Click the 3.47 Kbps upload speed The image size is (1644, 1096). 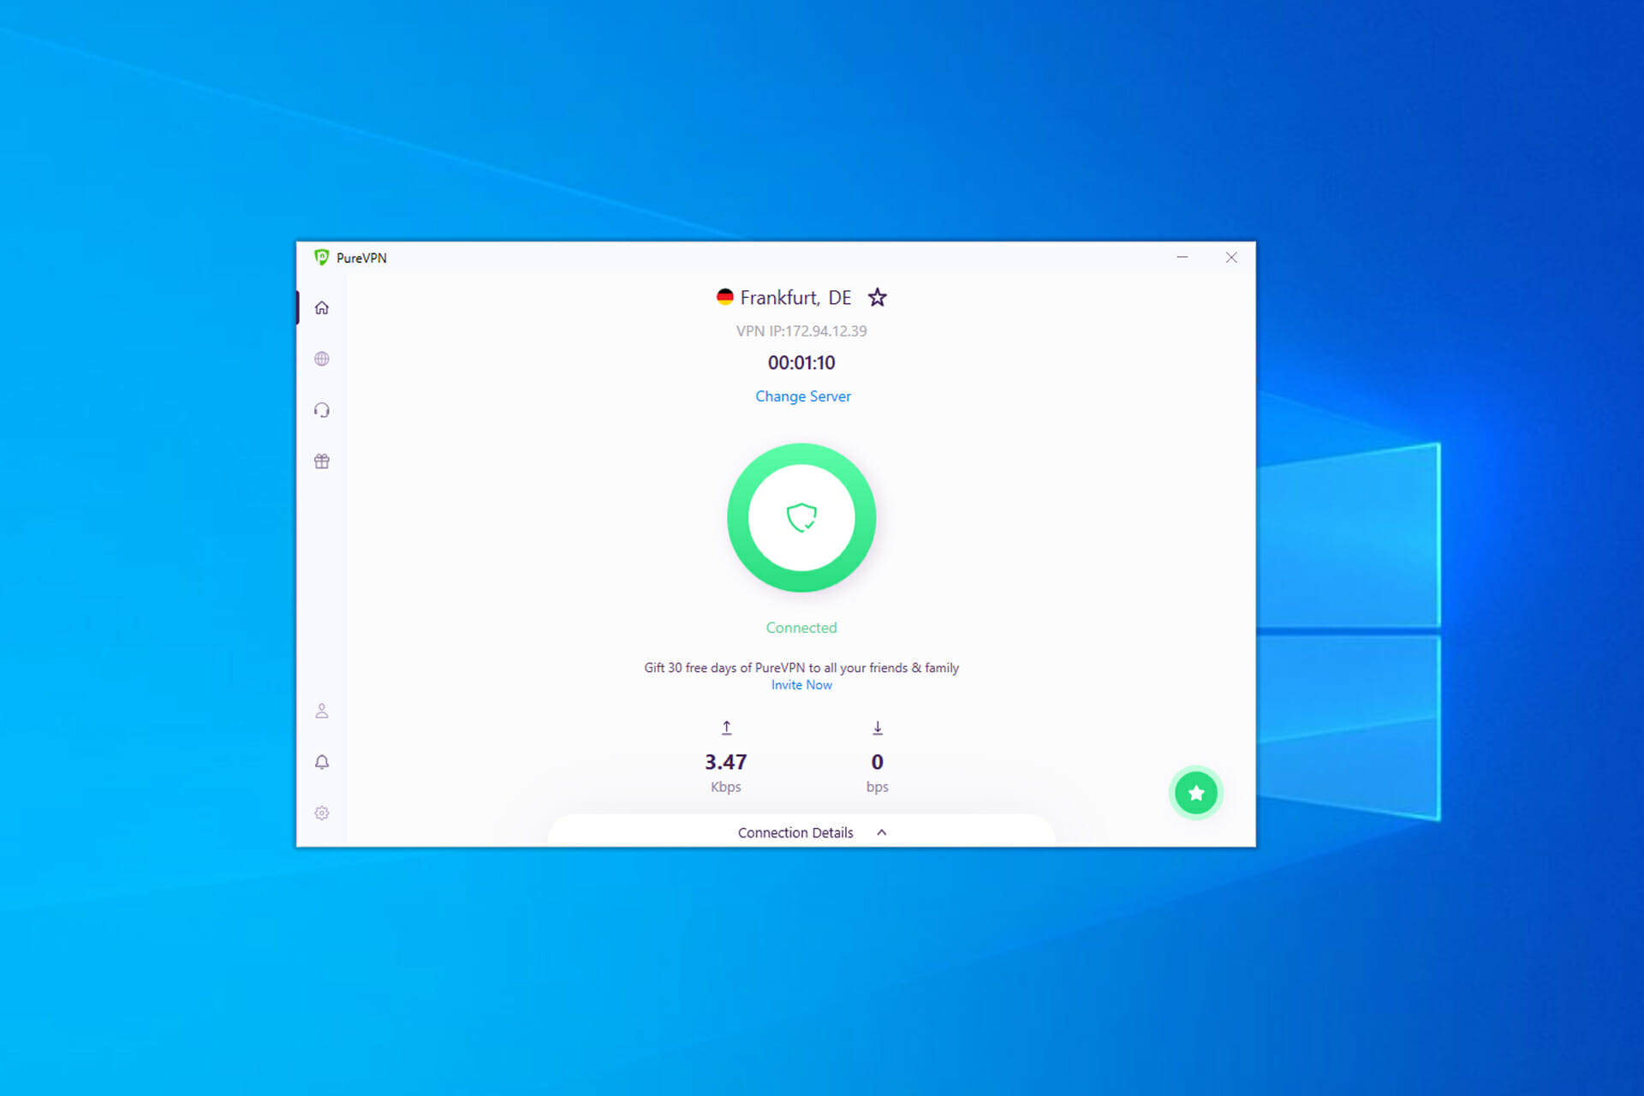point(726,772)
